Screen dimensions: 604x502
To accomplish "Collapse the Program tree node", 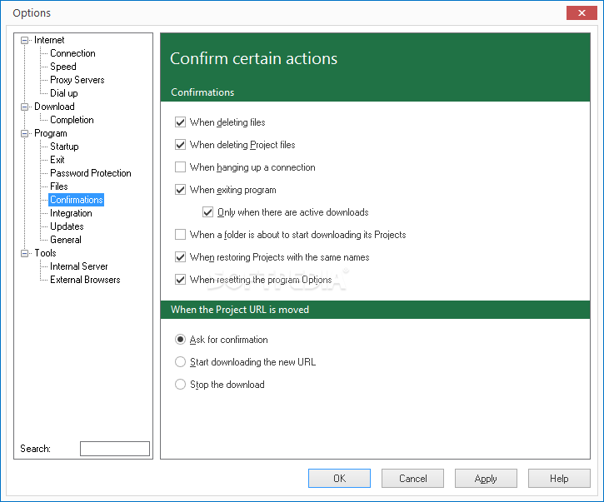I will pyautogui.click(x=25, y=133).
